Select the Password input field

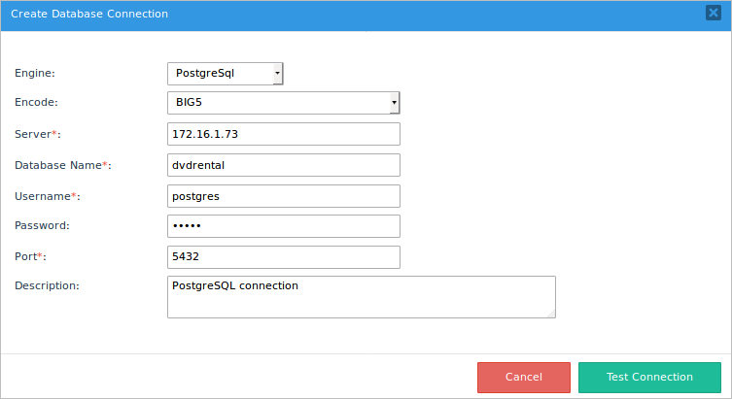click(x=284, y=226)
